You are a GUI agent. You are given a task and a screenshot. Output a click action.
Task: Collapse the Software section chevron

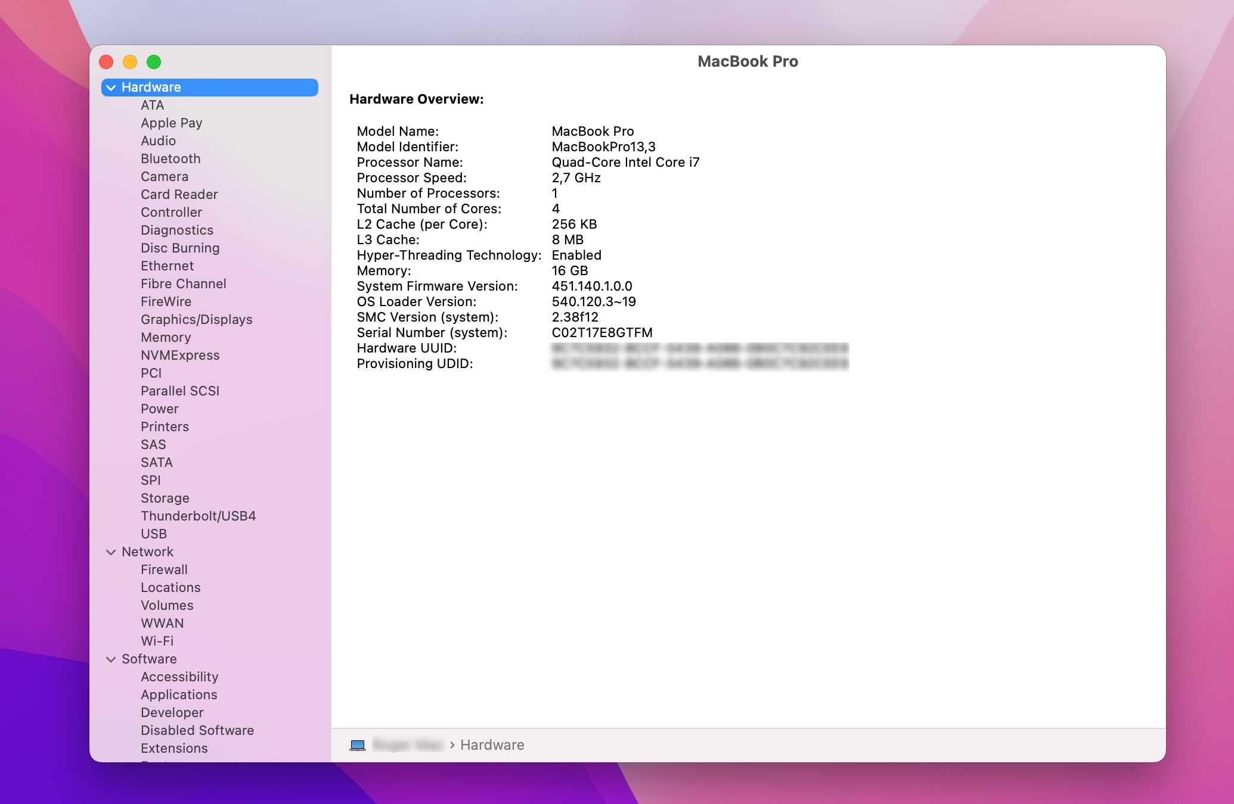coord(111,659)
